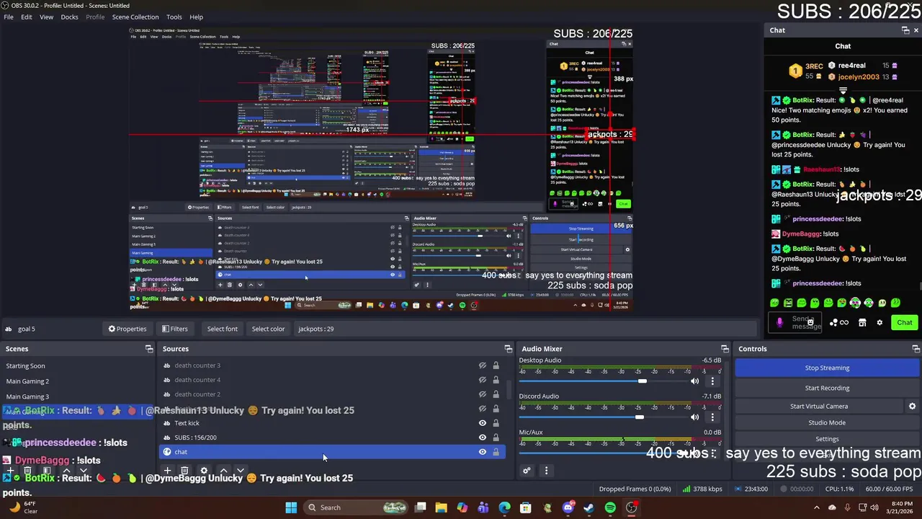Open chat shop storefront icon
This screenshot has width=922, height=519.
862,323
